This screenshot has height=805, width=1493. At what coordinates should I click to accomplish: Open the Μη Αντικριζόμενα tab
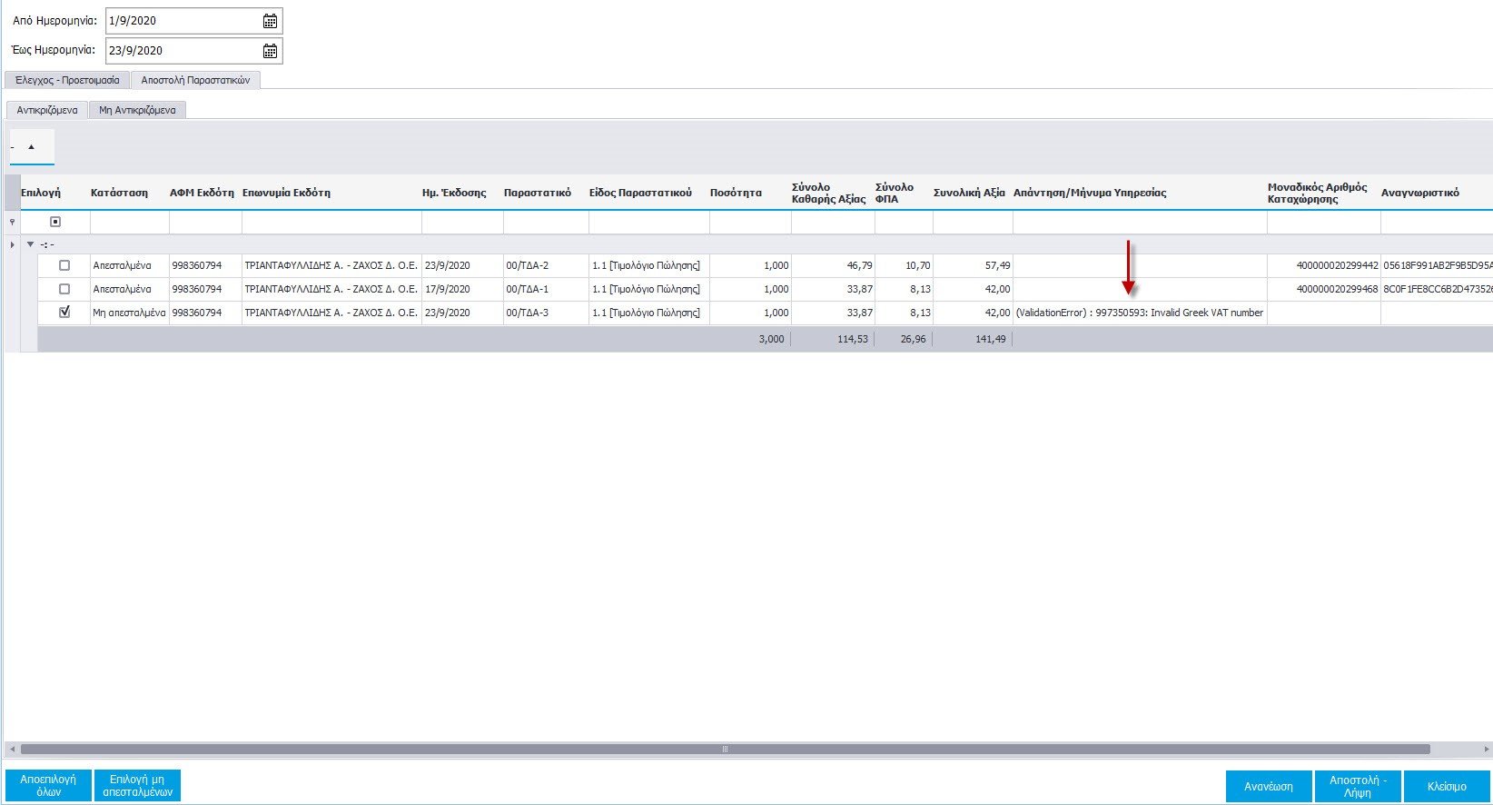[137, 110]
